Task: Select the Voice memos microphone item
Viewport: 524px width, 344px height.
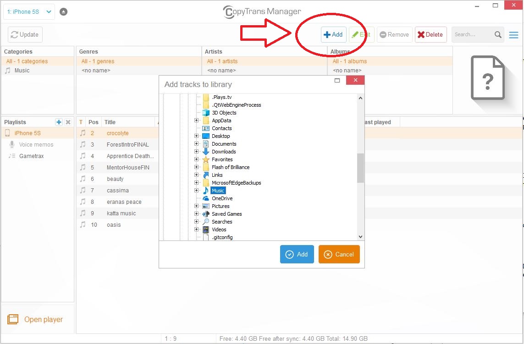Action: [x=36, y=145]
